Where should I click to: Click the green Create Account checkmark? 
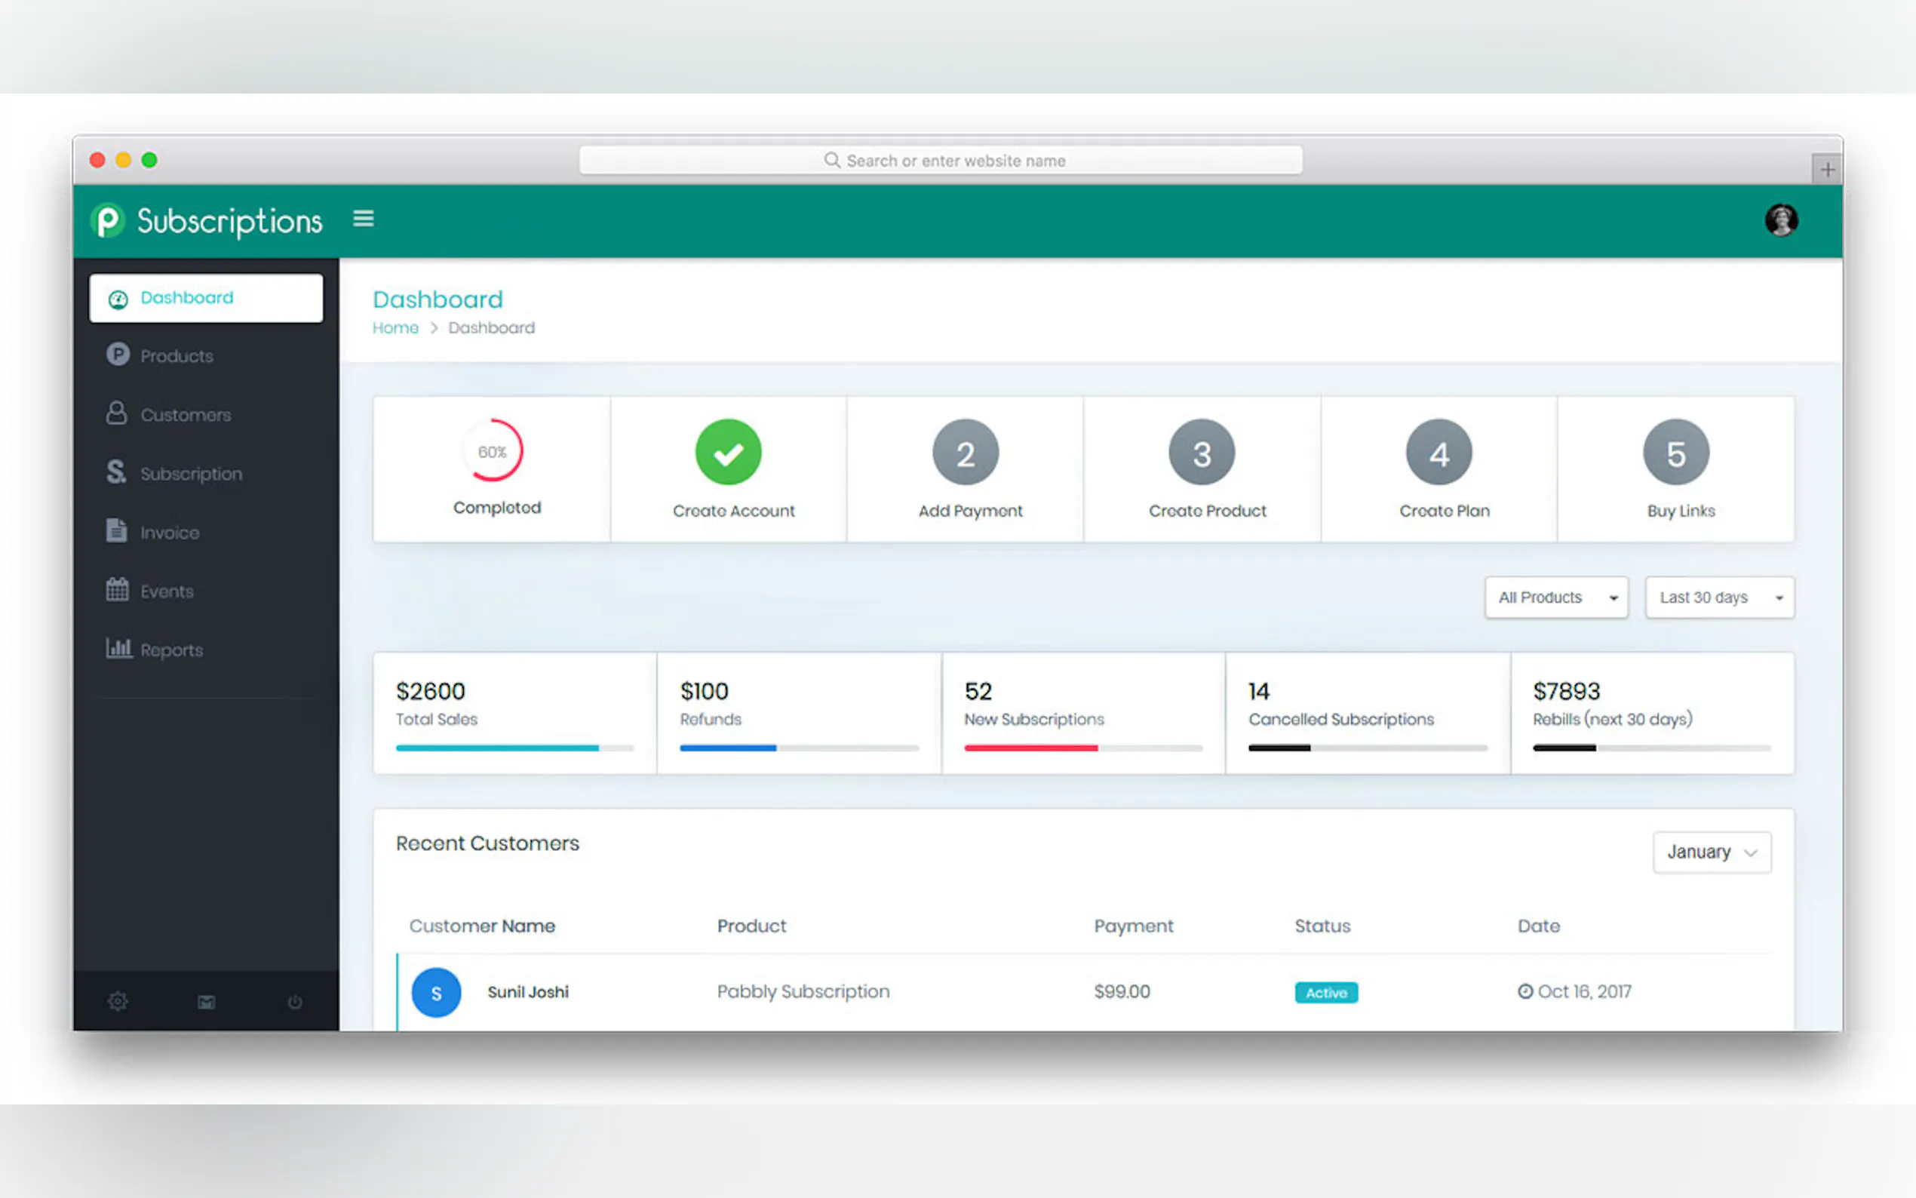[728, 453]
